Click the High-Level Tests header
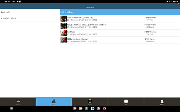This screenshot has height=112, width=180. (x=120, y=12)
